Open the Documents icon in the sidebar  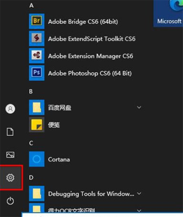click(10, 132)
